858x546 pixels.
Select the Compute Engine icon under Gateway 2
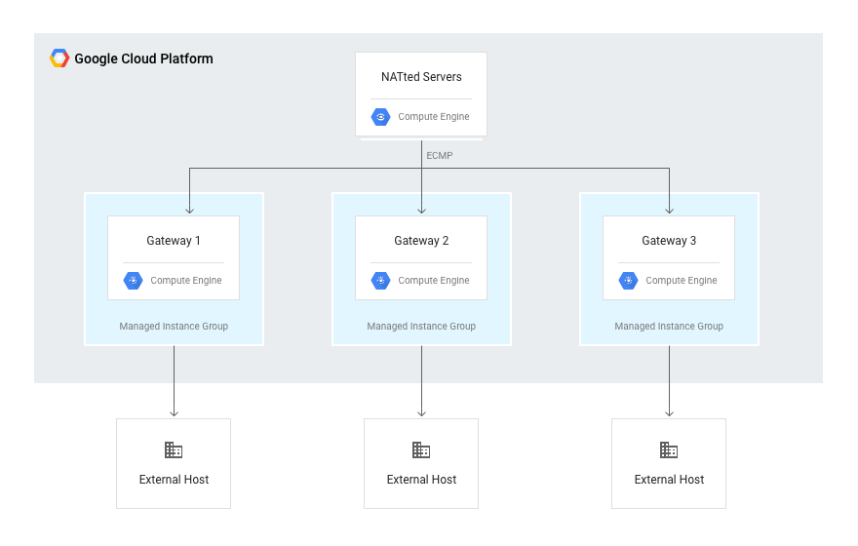[x=381, y=281]
